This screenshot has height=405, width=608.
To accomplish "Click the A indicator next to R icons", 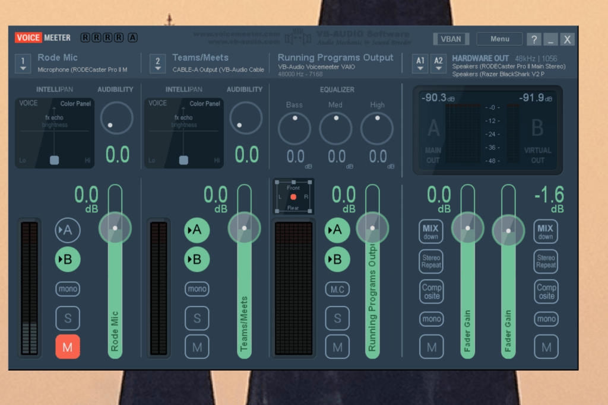I will [x=132, y=37].
